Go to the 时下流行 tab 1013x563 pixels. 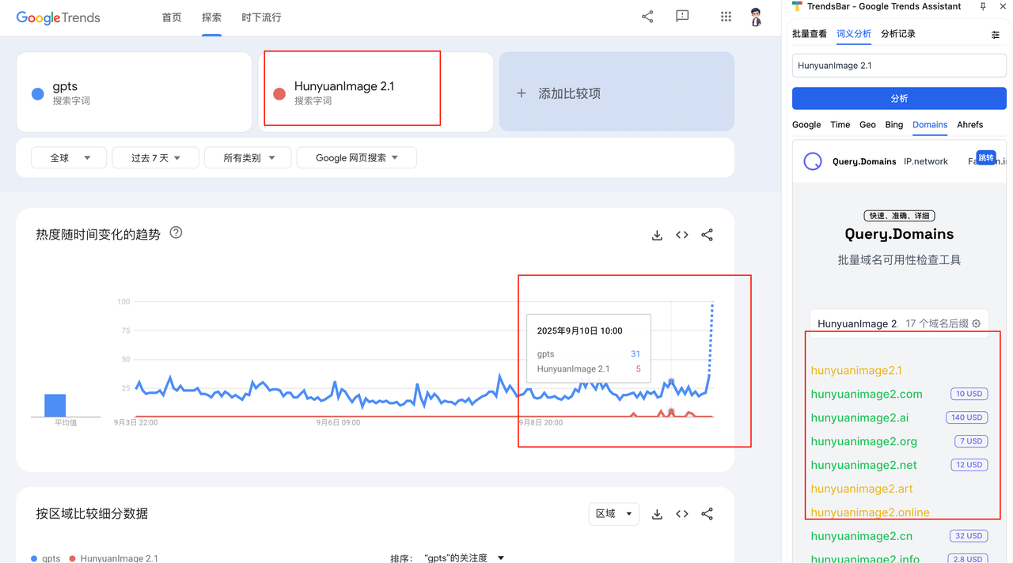coord(261,17)
